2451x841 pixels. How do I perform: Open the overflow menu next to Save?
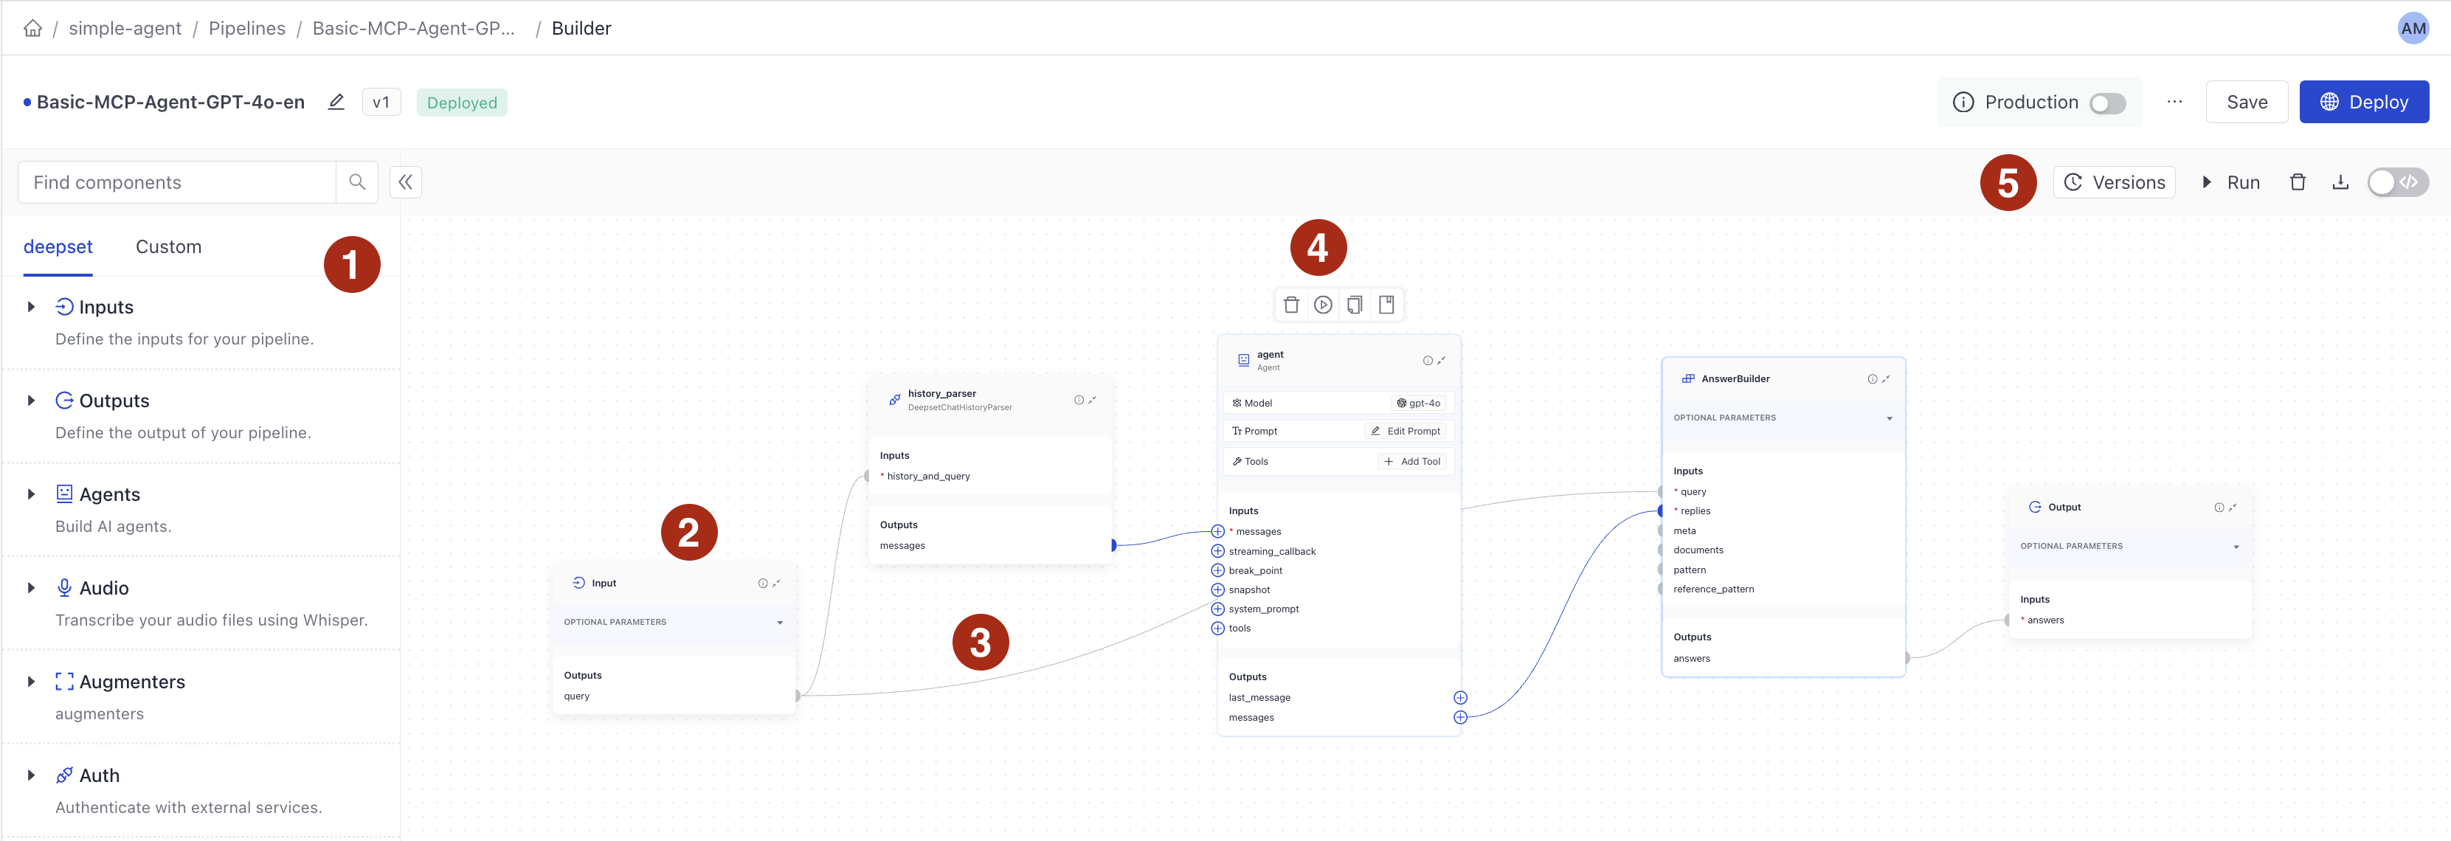pyautogui.click(x=2174, y=102)
